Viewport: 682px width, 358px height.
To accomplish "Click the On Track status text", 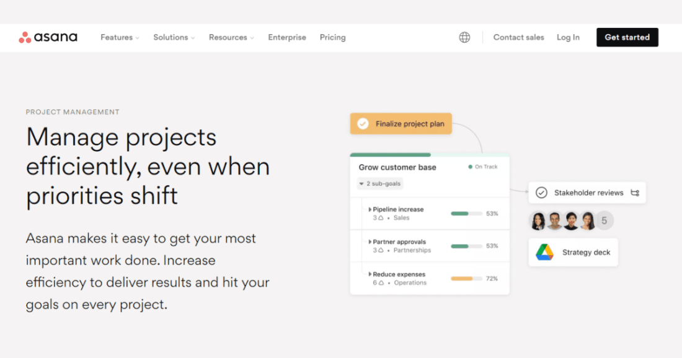I will coord(486,167).
